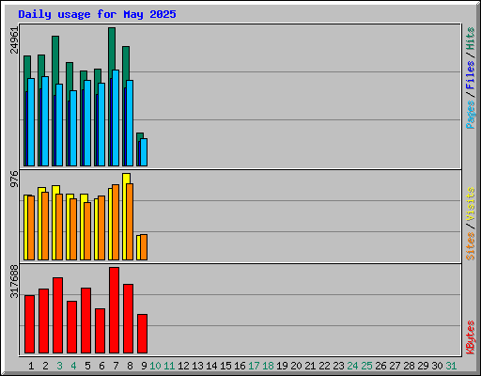Click the cyan Pages legend label
The image size is (481, 376).
click(470, 115)
